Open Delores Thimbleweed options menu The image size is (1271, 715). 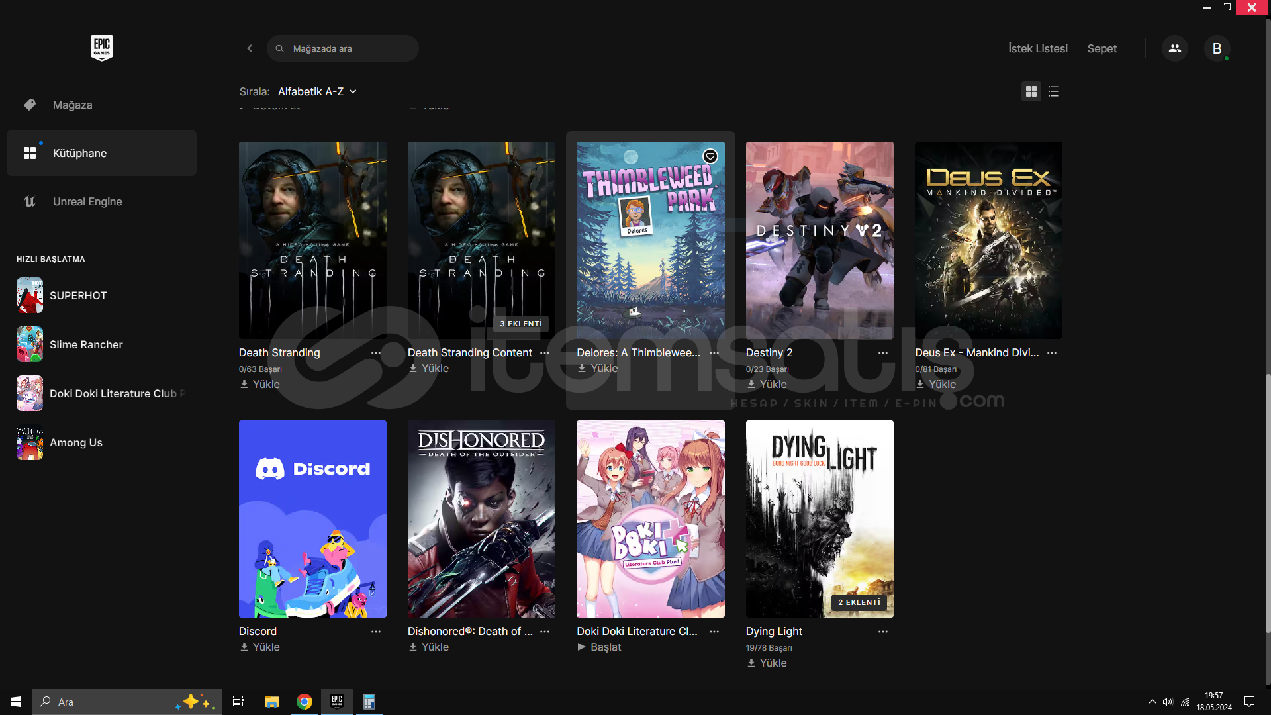714,353
